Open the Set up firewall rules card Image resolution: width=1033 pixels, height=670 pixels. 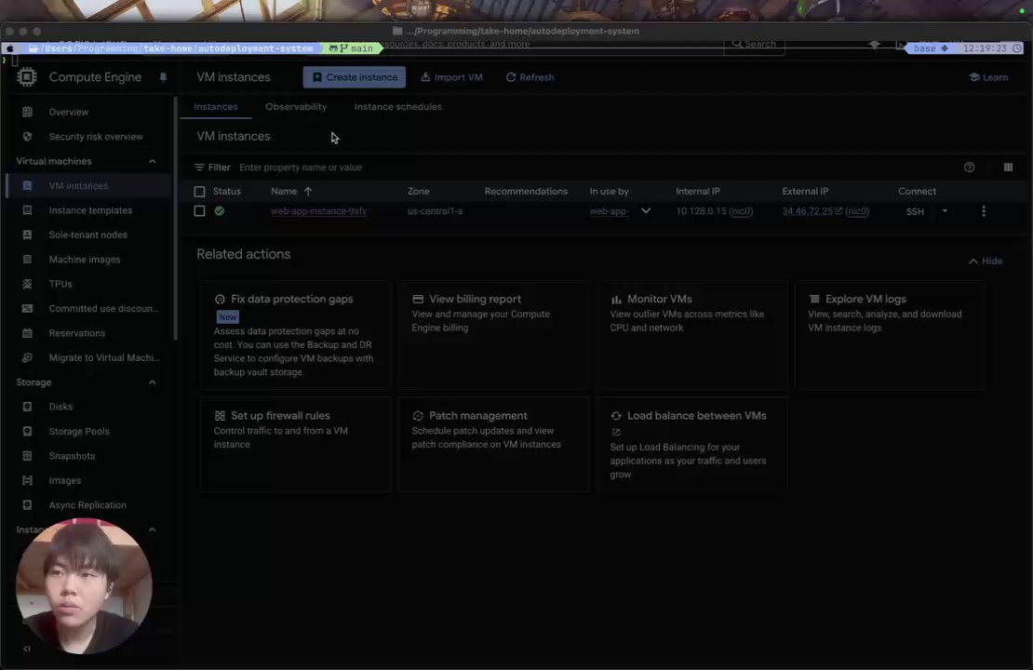[295, 445]
